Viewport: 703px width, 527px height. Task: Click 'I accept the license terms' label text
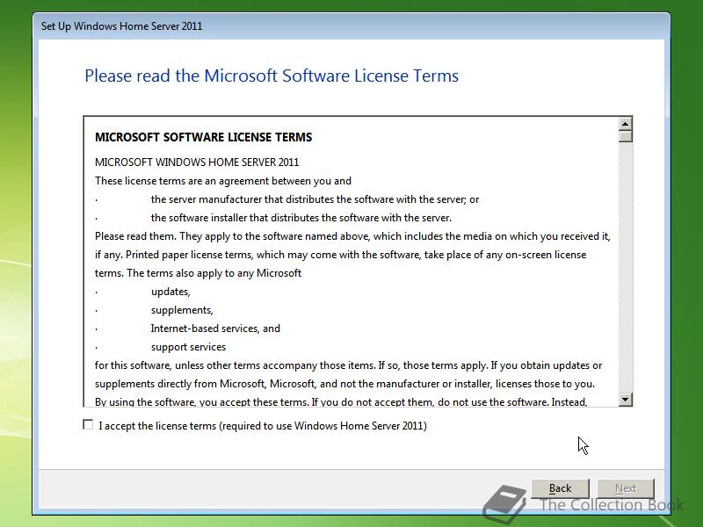pyautogui.click(x=263, y=426)
